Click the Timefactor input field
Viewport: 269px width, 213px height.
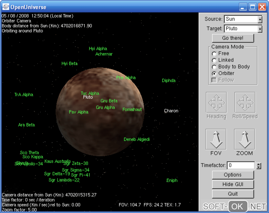(x=241, y=165)
